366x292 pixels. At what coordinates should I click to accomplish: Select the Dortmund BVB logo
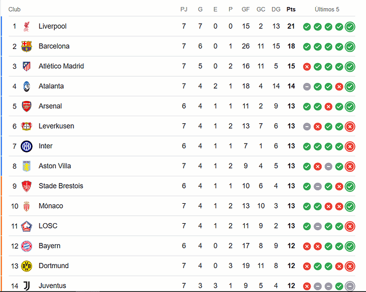point(26,266)
